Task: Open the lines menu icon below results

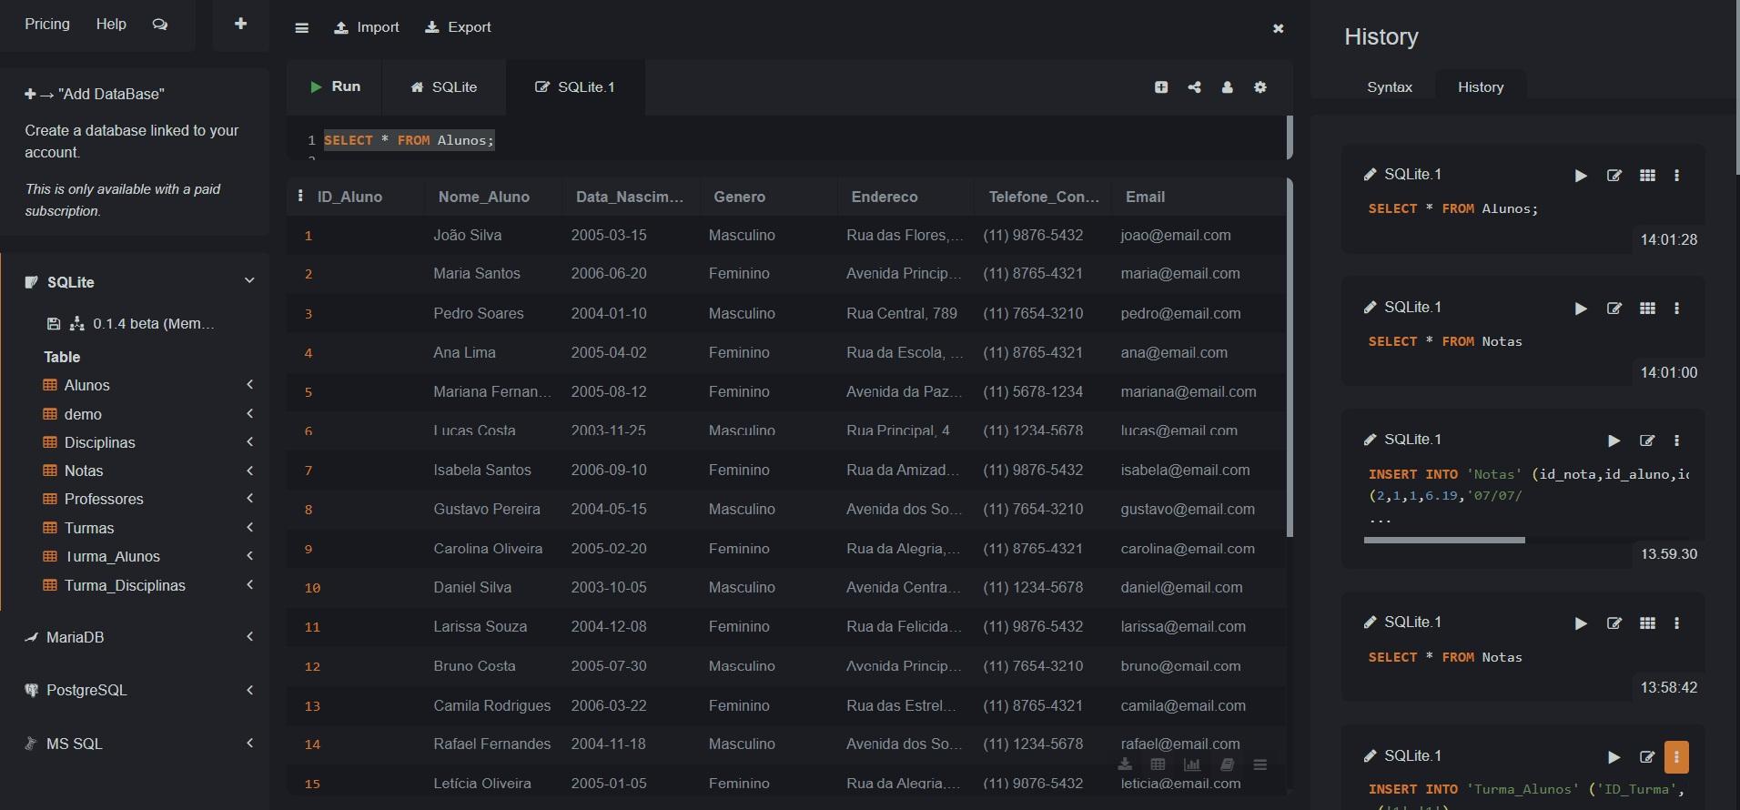Action: click(x=1259, y=764)
